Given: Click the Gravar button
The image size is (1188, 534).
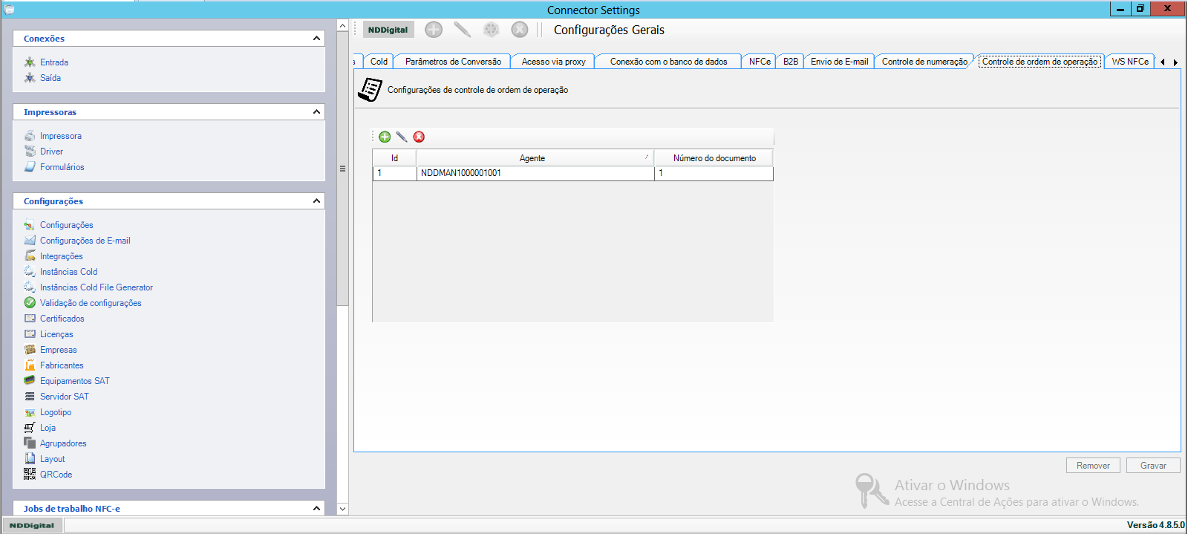Looking at the screenshot, I should coord(1153,466).
